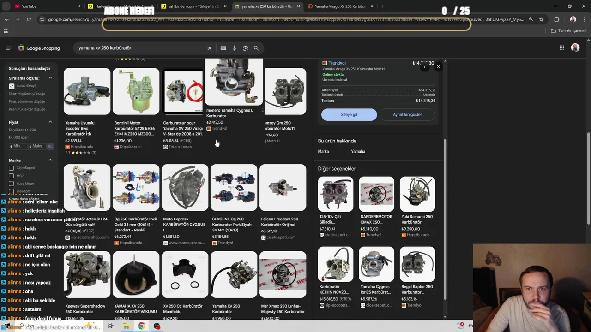Open File Explorer from the taskbar
This screenshot has width=591, height=332.
coord(126,326)
